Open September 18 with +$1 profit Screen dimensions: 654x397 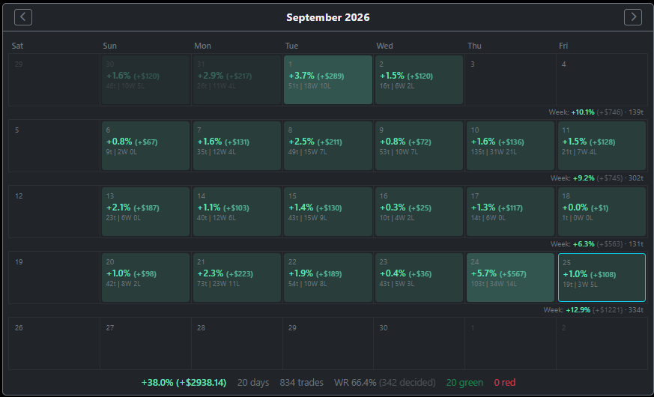(x=602, y=211)
